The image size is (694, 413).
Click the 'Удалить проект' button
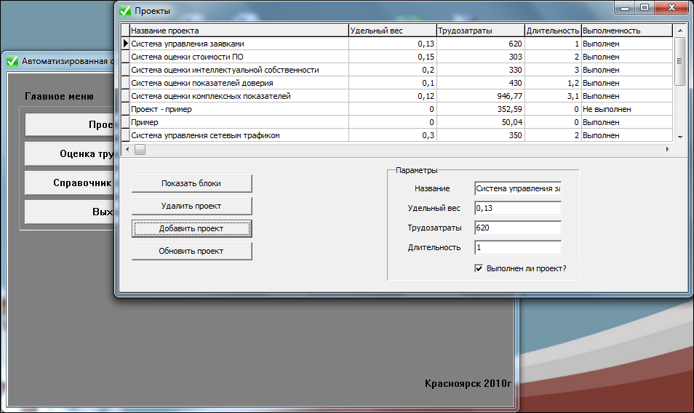(x=191, y=206)
